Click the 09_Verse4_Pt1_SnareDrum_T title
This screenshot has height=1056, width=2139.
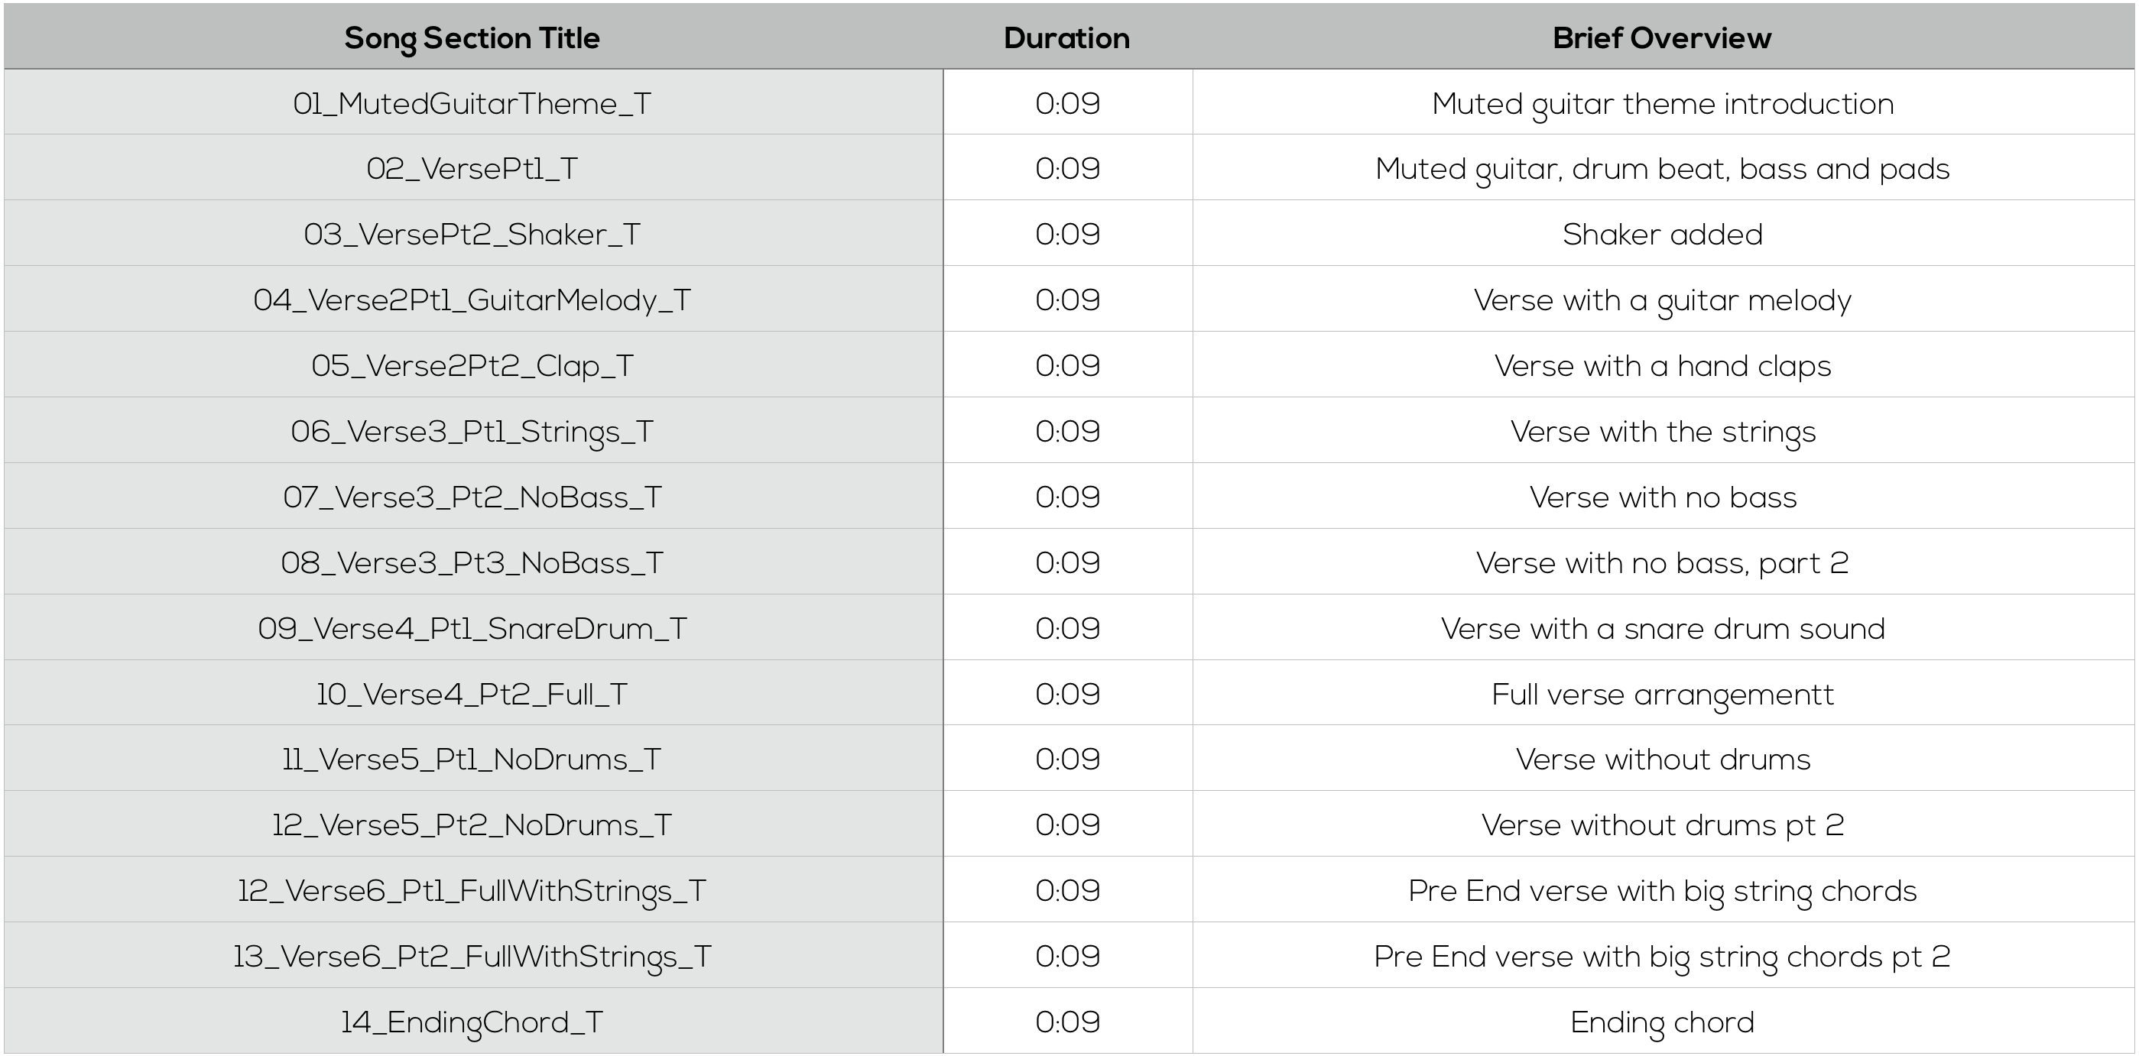click(x=472, y=628)
